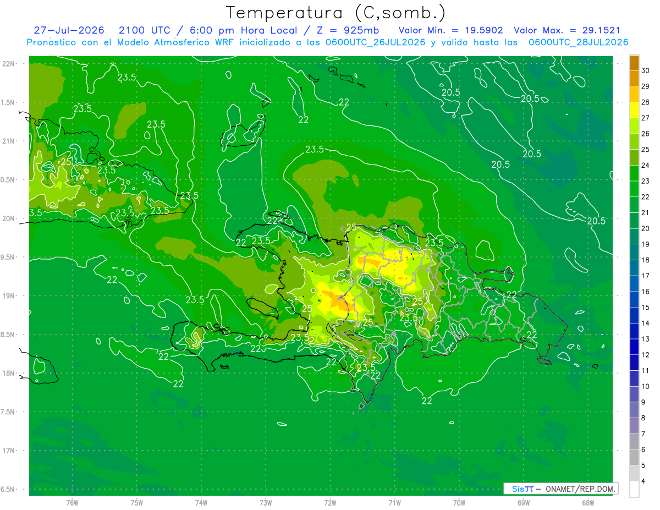Click the '72W' longitude axis label
Image resolution: width=660 pixels, height=510 pixels.
pyautogui.click(x=331, y=502)
